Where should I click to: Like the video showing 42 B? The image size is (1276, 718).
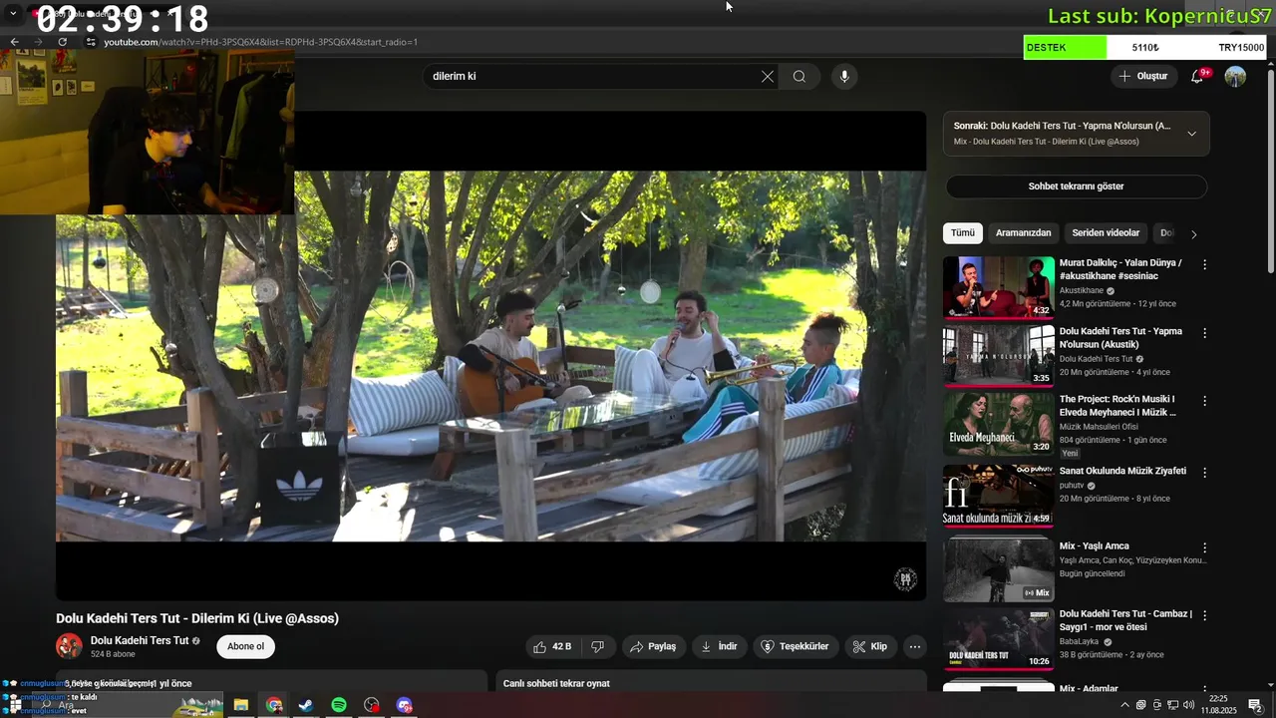(x=553, y=646)
